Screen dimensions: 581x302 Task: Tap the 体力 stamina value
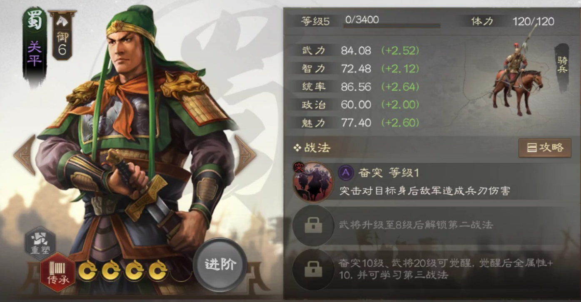[x=534, y=22]
